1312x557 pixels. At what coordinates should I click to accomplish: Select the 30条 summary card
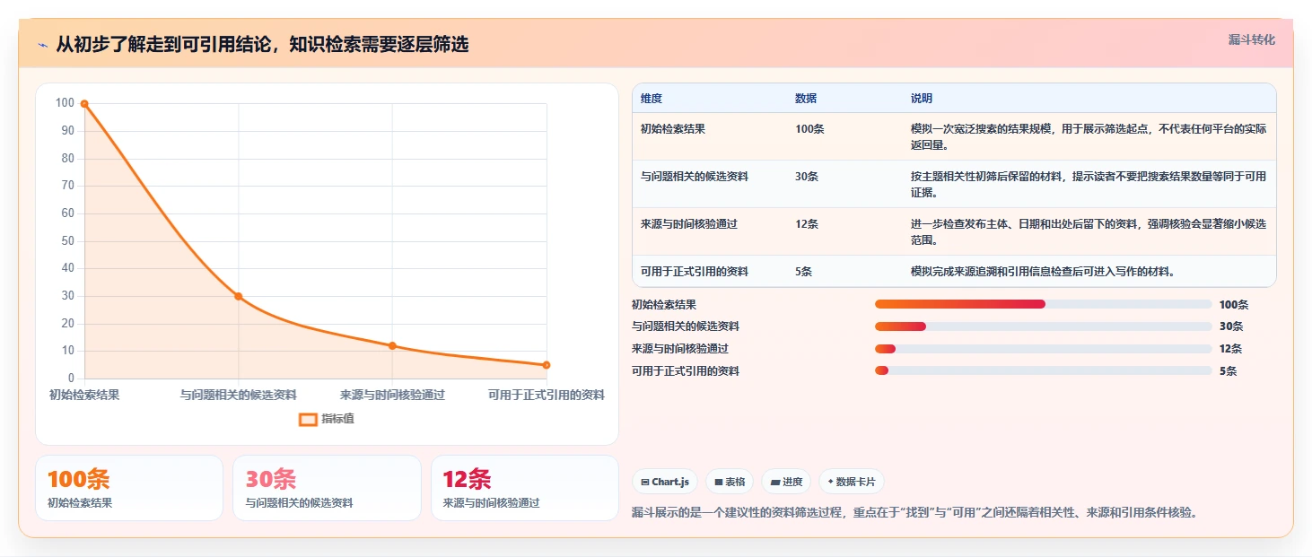[327, 488]
